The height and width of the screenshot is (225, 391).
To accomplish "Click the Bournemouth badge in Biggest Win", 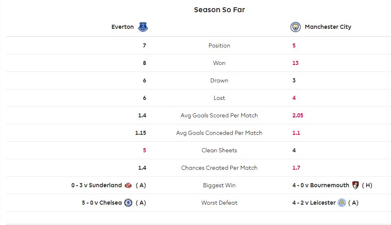I will click(355, 185).
